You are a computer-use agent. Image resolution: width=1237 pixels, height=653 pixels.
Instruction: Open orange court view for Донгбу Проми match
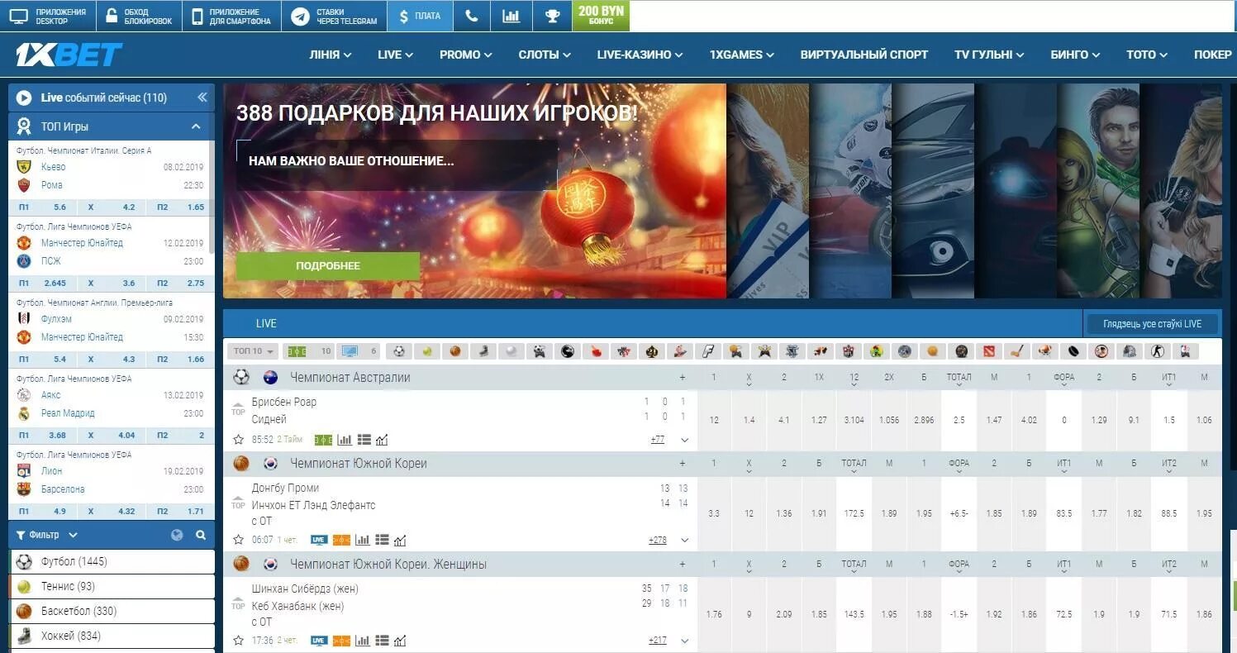coord(341,541)
